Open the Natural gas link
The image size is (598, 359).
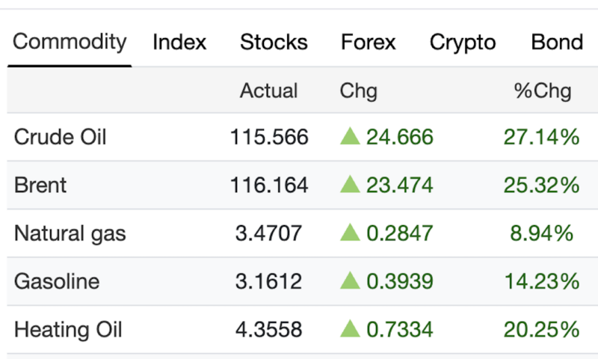[x=70, y=233]
